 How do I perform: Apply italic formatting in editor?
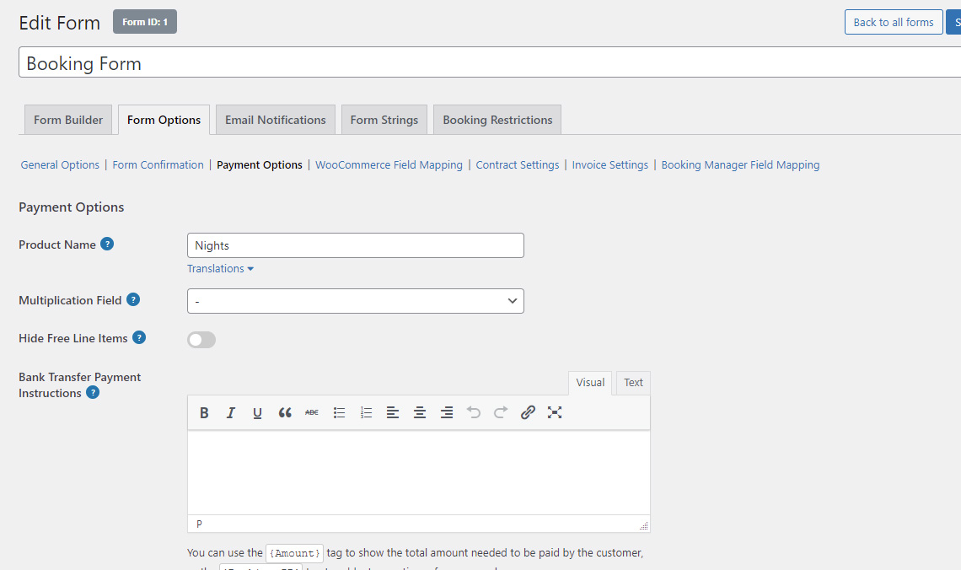tap(230, 412)
